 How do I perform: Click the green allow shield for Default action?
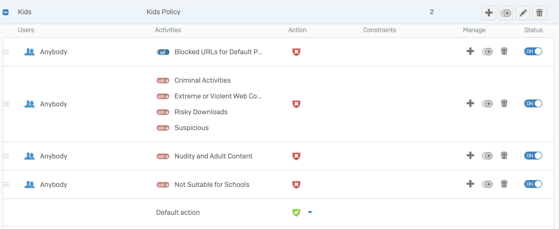point(296,212)
